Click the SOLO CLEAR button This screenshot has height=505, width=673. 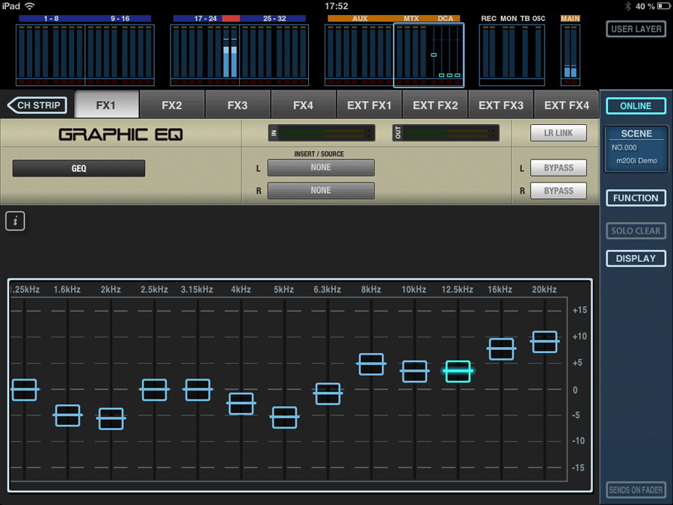[636, 231]
